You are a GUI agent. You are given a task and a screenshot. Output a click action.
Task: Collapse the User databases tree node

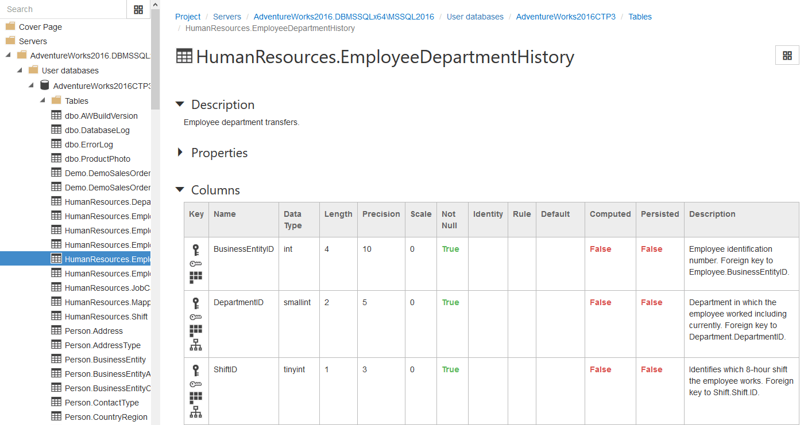tap(20, 70)
